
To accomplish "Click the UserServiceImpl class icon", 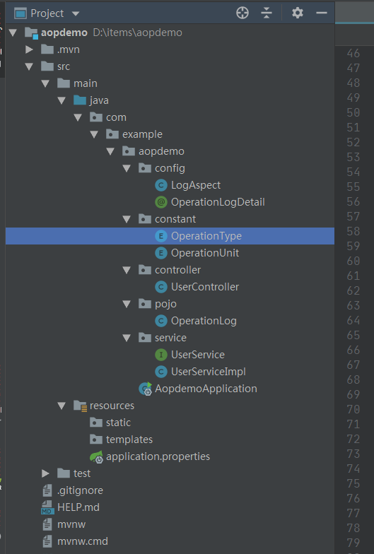I will (x=161, y=372).
